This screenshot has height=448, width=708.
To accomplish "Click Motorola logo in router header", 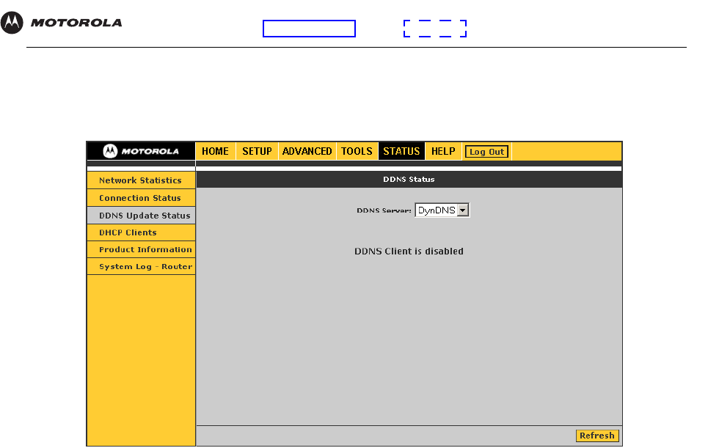I will click(x=141, y=151).
